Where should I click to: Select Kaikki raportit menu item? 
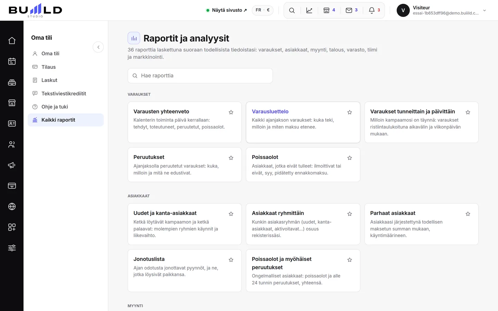(66, 120)
